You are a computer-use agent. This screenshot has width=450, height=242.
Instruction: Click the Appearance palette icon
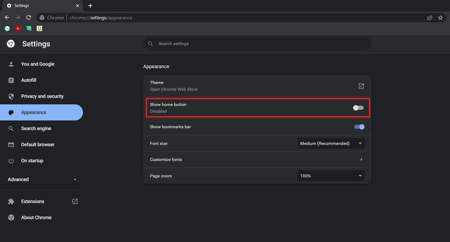tap(11, 112)
